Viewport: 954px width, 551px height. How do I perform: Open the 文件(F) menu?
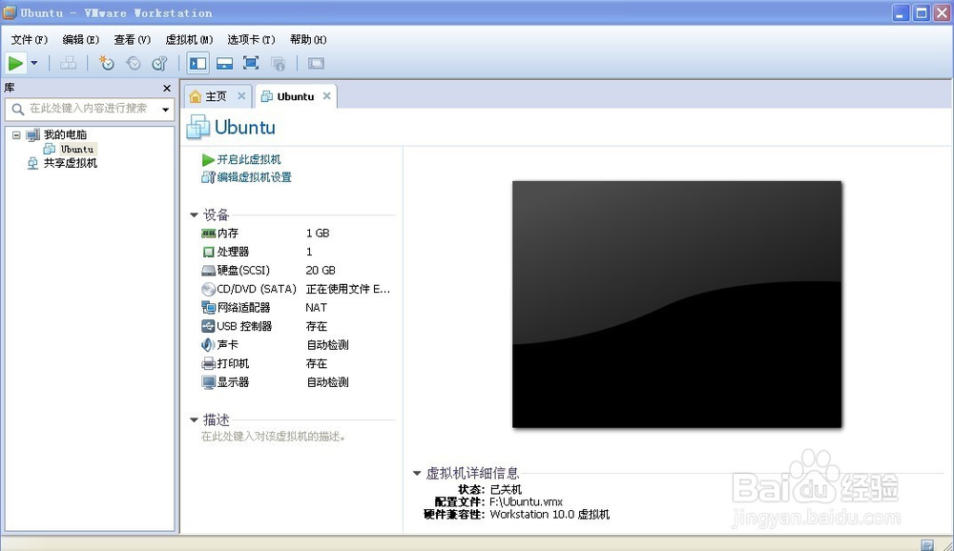click(30, 39)
